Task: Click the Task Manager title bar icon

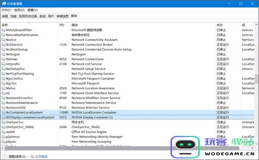Action: click(x=4, y=3)
